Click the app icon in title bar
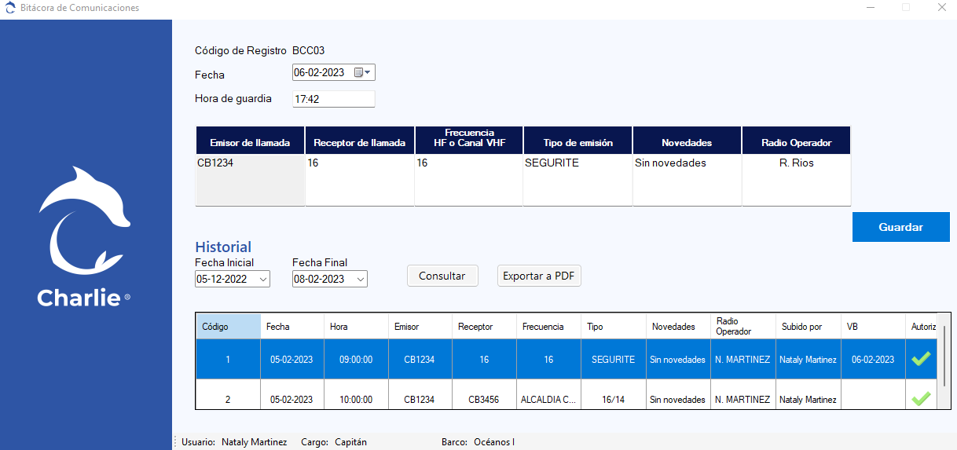The image size is (957, 450). pyautogui.click(x=9, y=8)
